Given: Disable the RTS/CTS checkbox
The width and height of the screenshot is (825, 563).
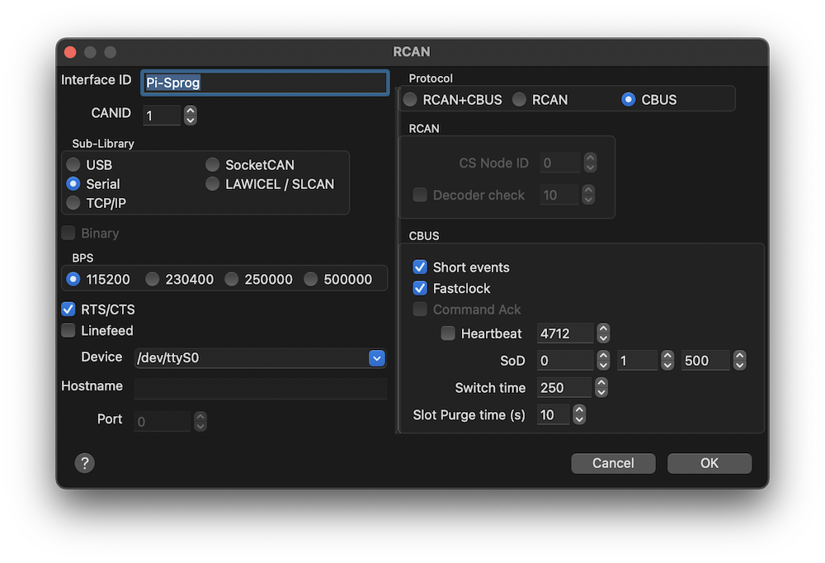Looking at the screenshot, I should (x=68, y=310).
